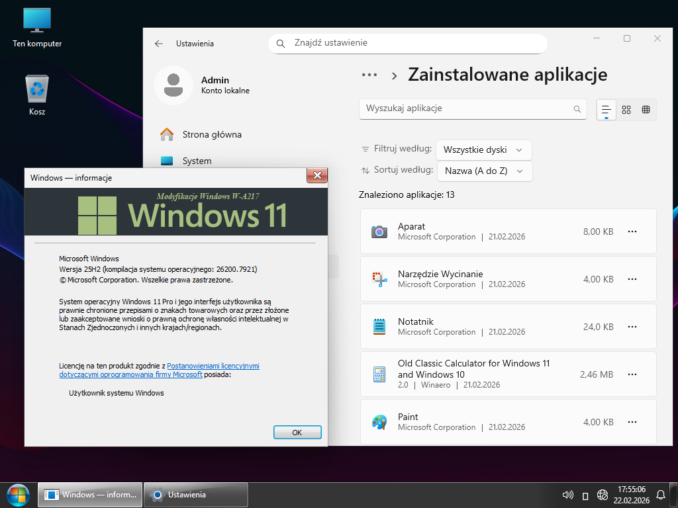Expand the Wszystkie dyski filter dropdown

484,150
